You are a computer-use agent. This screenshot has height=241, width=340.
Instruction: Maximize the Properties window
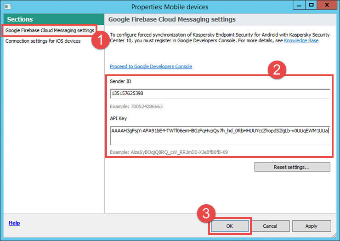point(311,5)
